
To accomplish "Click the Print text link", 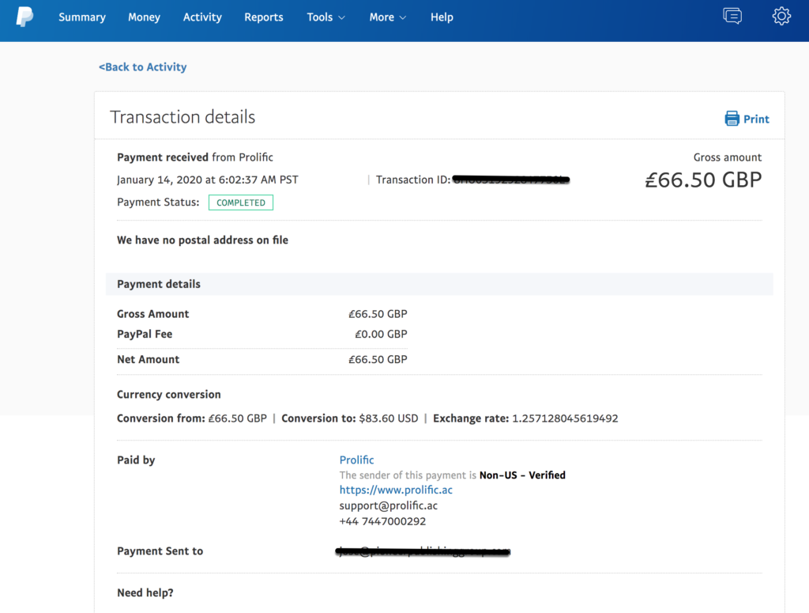I will [x=756, y=119].
